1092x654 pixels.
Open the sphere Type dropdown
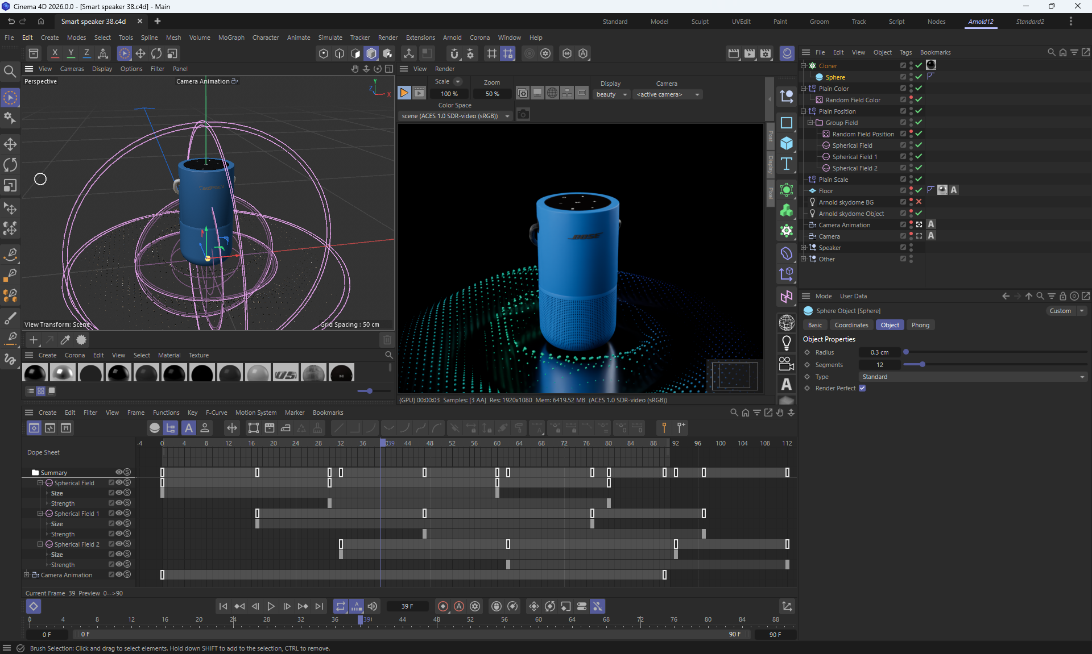[973, 377]
